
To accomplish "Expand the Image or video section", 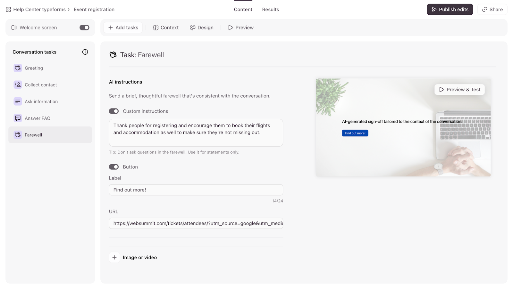I will pyautogui.click(x=114, y=257).
